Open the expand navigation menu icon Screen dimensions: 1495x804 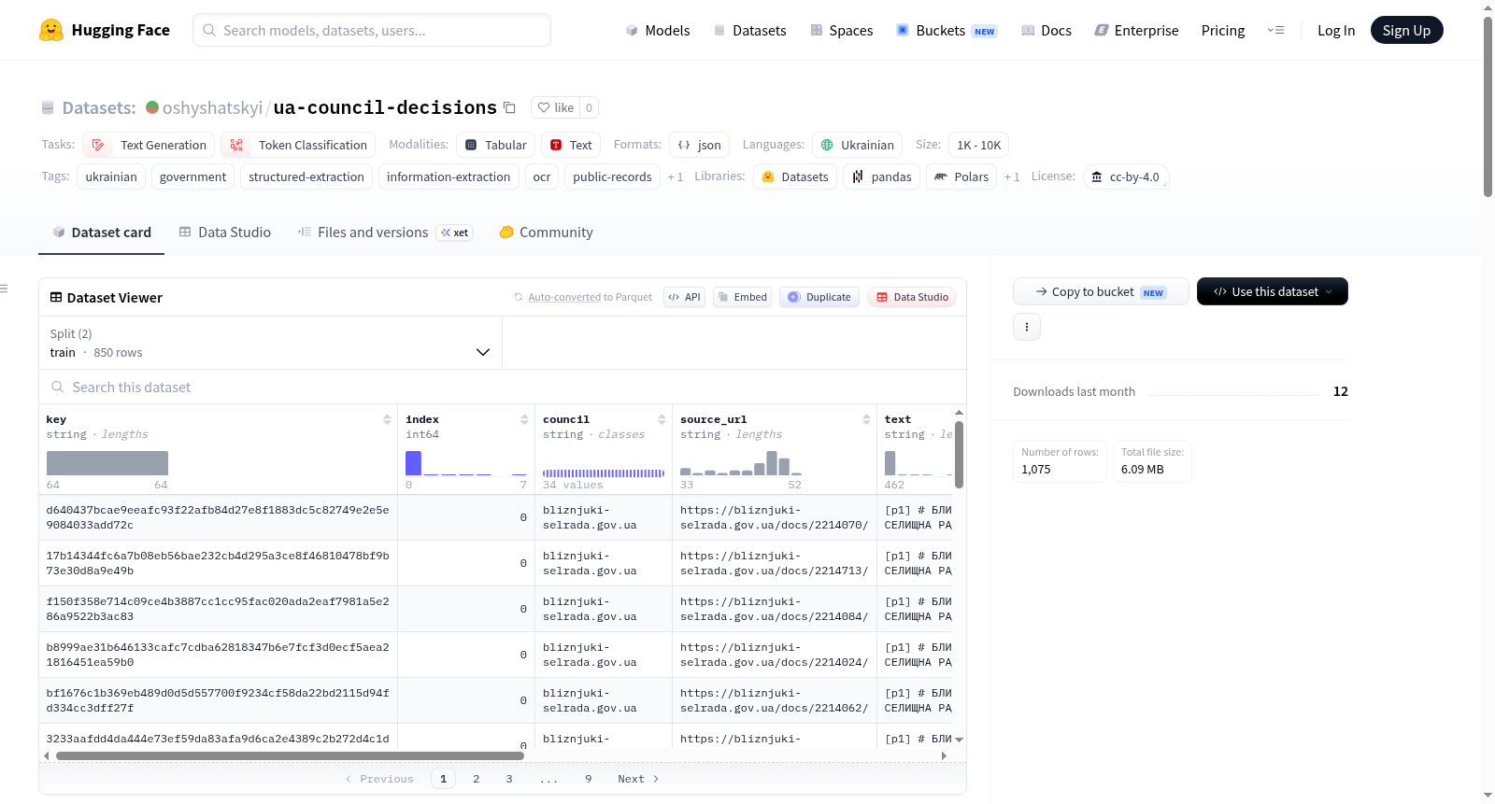tap(1275, 31)
